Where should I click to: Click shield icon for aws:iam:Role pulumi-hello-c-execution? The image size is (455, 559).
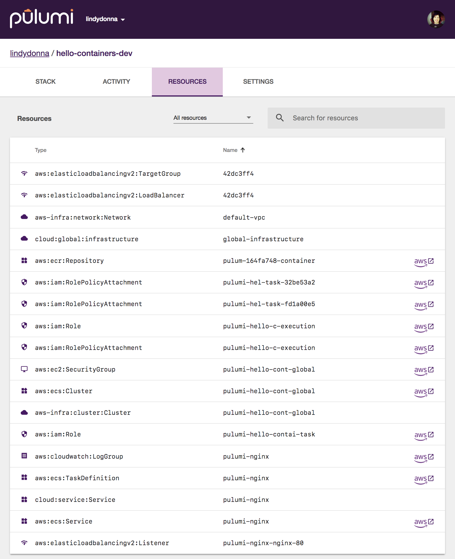(x=24, y=326)
